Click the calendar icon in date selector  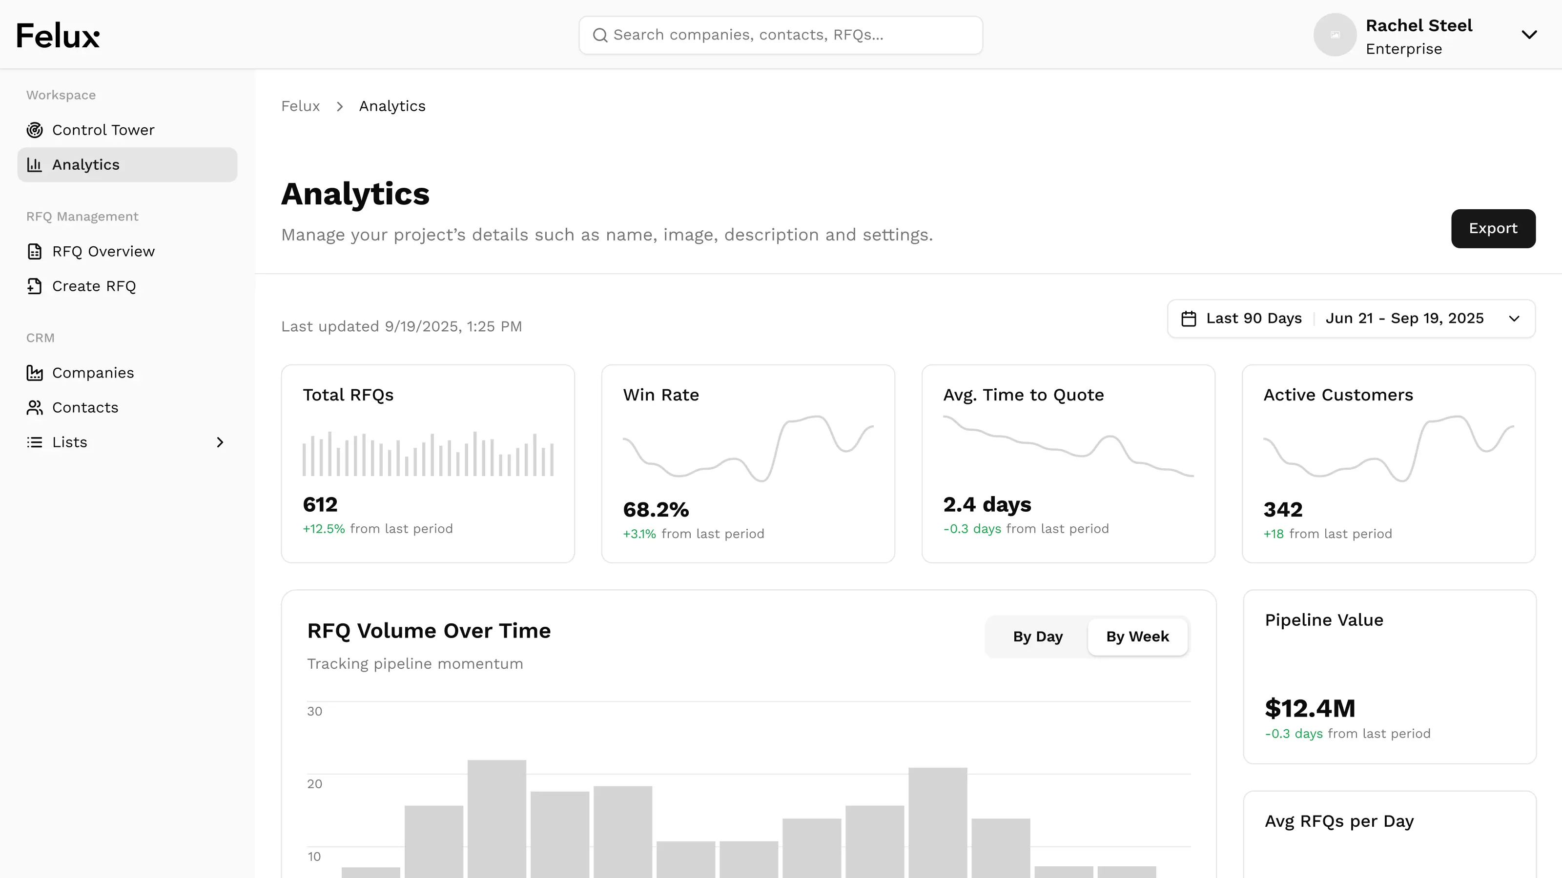(1189, 319)
